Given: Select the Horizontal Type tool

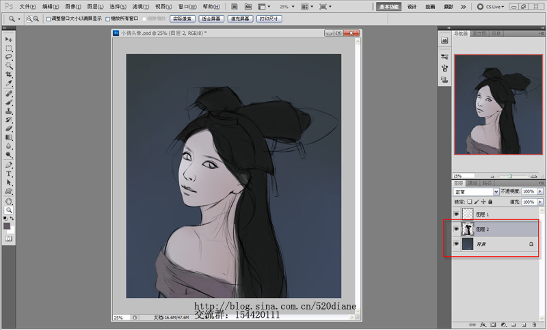Looking at the screenshot, I should (x=9, y=174).
